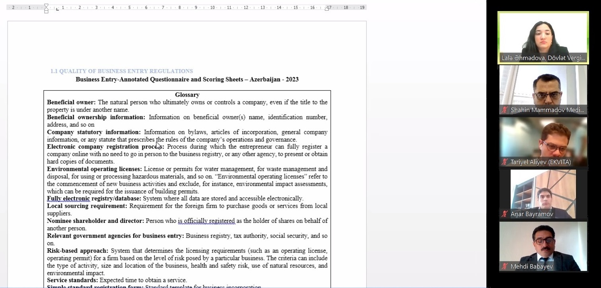Click the '1.1 Quality of Business Entry Regulations' heading
Viewport: 601px width, 288px height.
click(121, 71)
